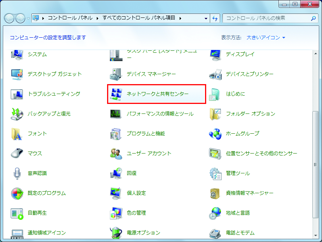322x242 pixels.
Task: Launch パフォーマンスの情報とツール icon
Action: (x=116, y=114)
